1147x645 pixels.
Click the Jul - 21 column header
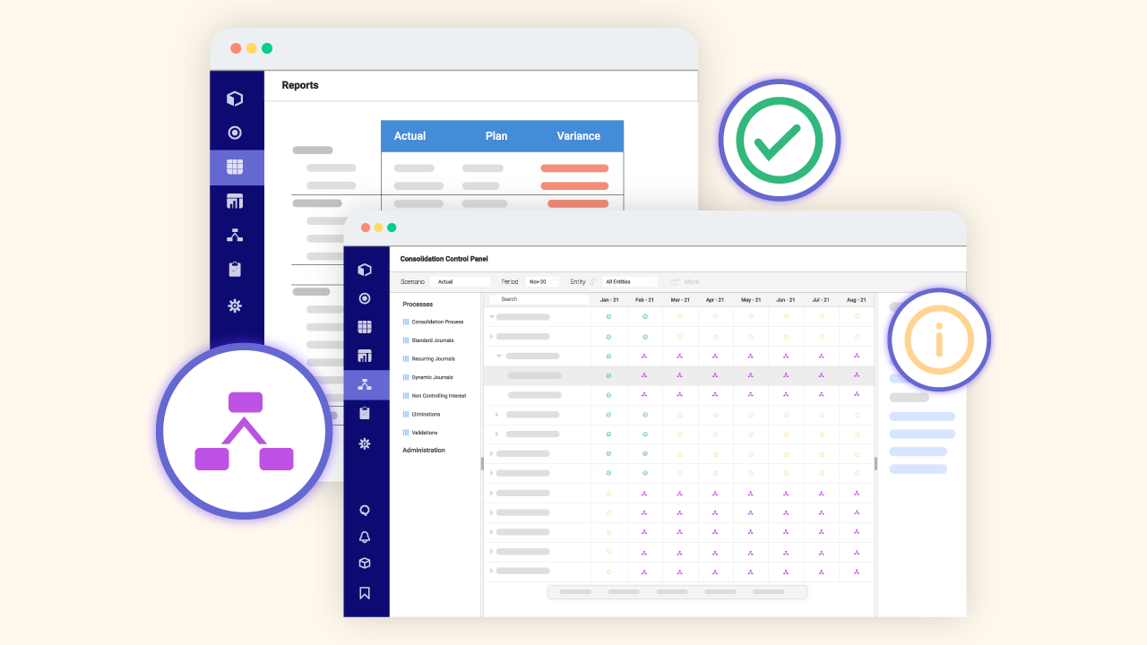[822, 300]
